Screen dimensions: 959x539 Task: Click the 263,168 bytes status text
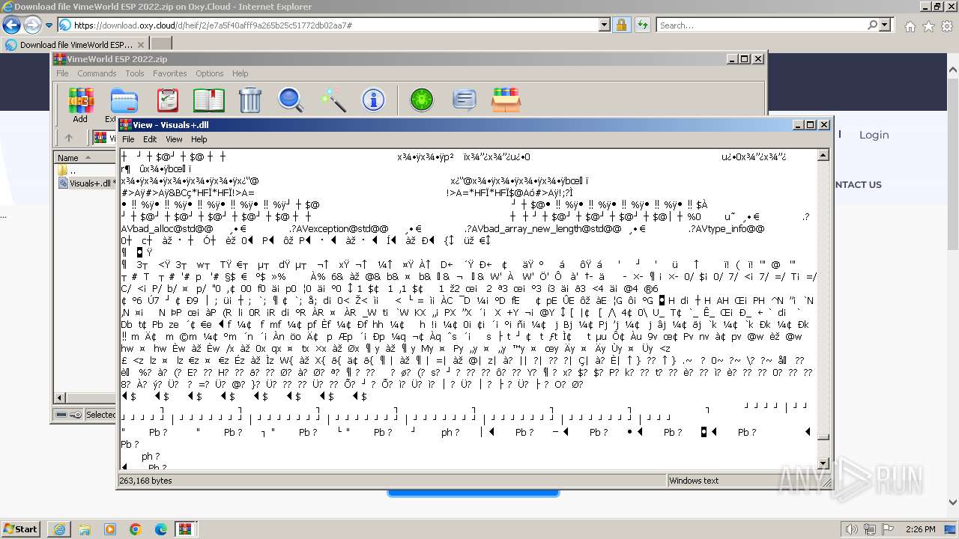[146, 481]
